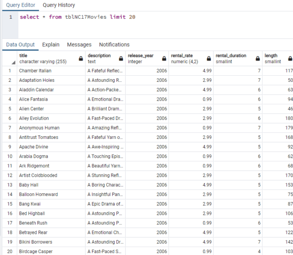Screen dimensions: 293x255
Task: Click the 'Ark Ridgemont' title cell
Action: [51, 166]
